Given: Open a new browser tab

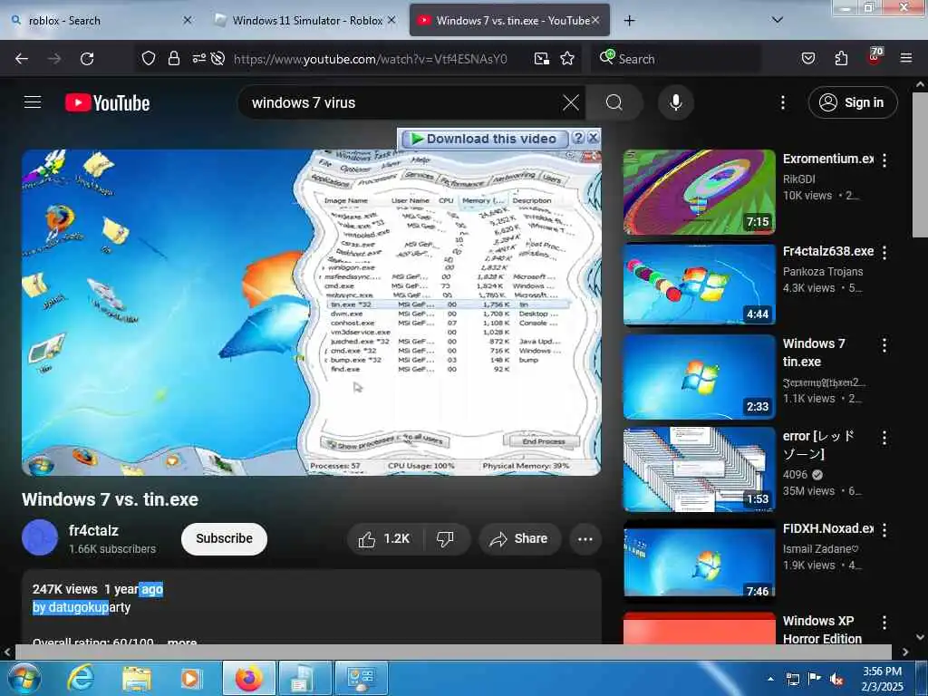Looking at the screenshot, I should [x=629, y=21].
